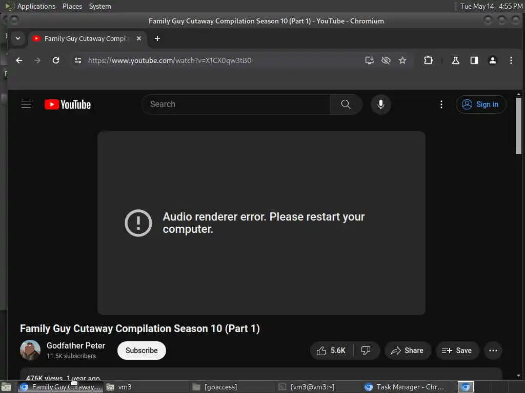Screen dimensions: 525x393
Task: Click the forward navigation arrow
Action: [37, 60]
